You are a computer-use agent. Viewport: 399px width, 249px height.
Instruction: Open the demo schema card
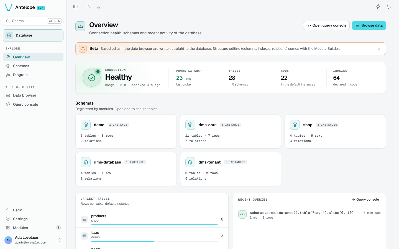[126, 132]
